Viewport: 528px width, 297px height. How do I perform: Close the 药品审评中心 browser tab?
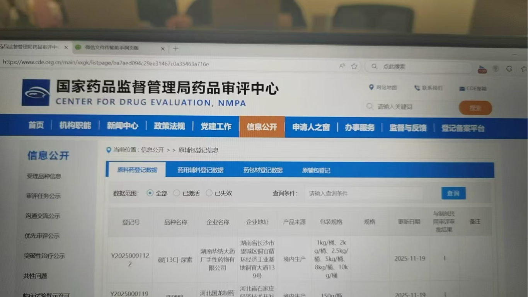tap(66, 48)
